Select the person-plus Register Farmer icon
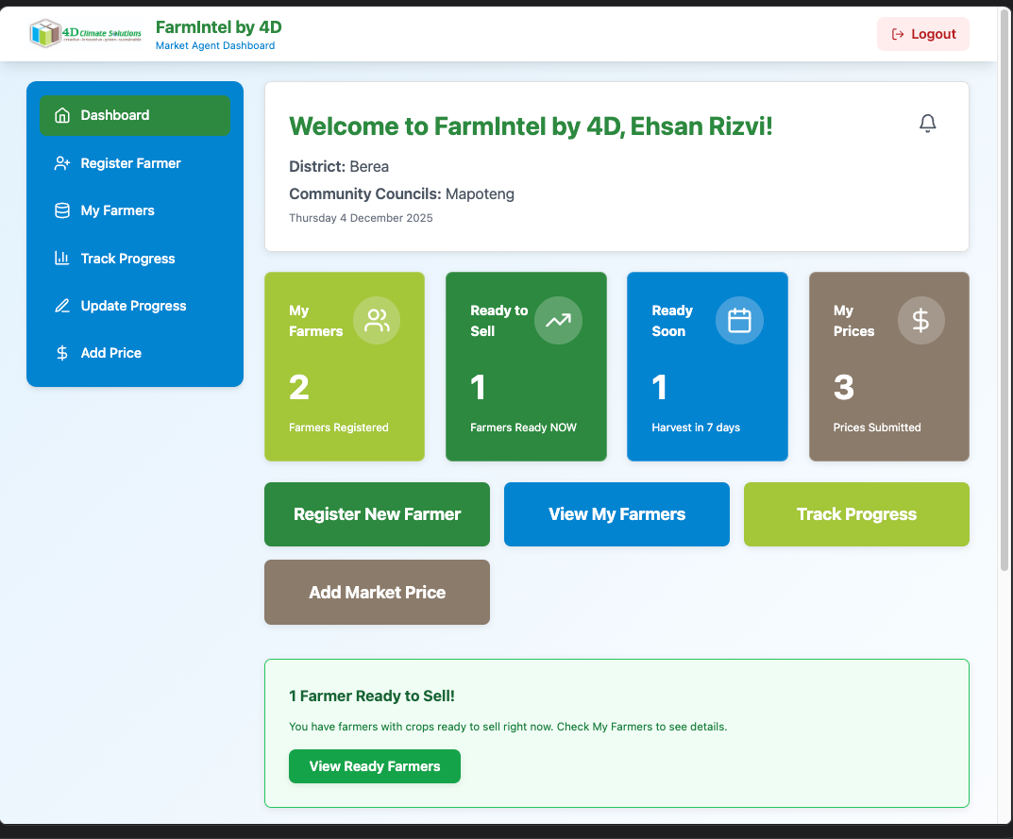Screen dimensions: 1013x839 click(x=61, y=162)
